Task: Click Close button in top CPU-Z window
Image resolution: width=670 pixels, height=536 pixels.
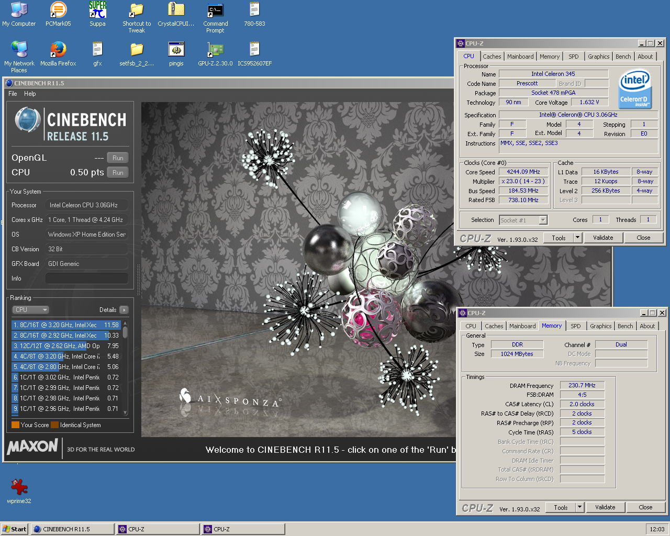Action: tap(643, 238)
